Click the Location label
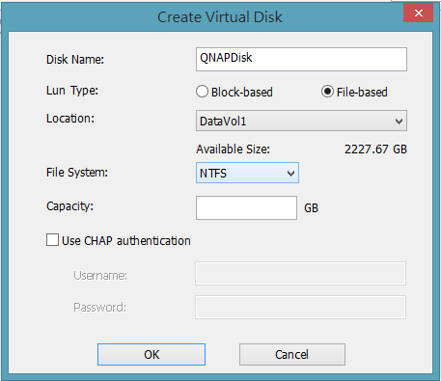This screenshot has width=441, height=381. click(70, 119)
